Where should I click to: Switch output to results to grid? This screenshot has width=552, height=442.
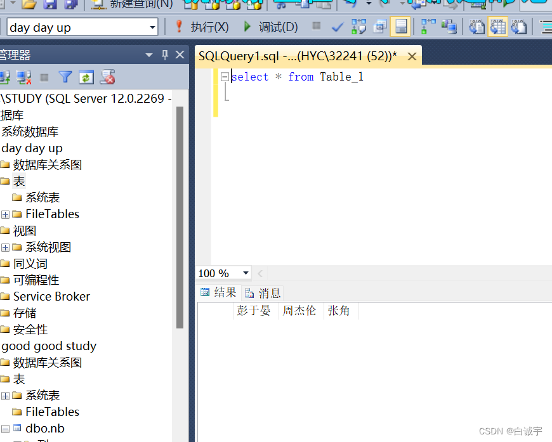pos(497,27)
